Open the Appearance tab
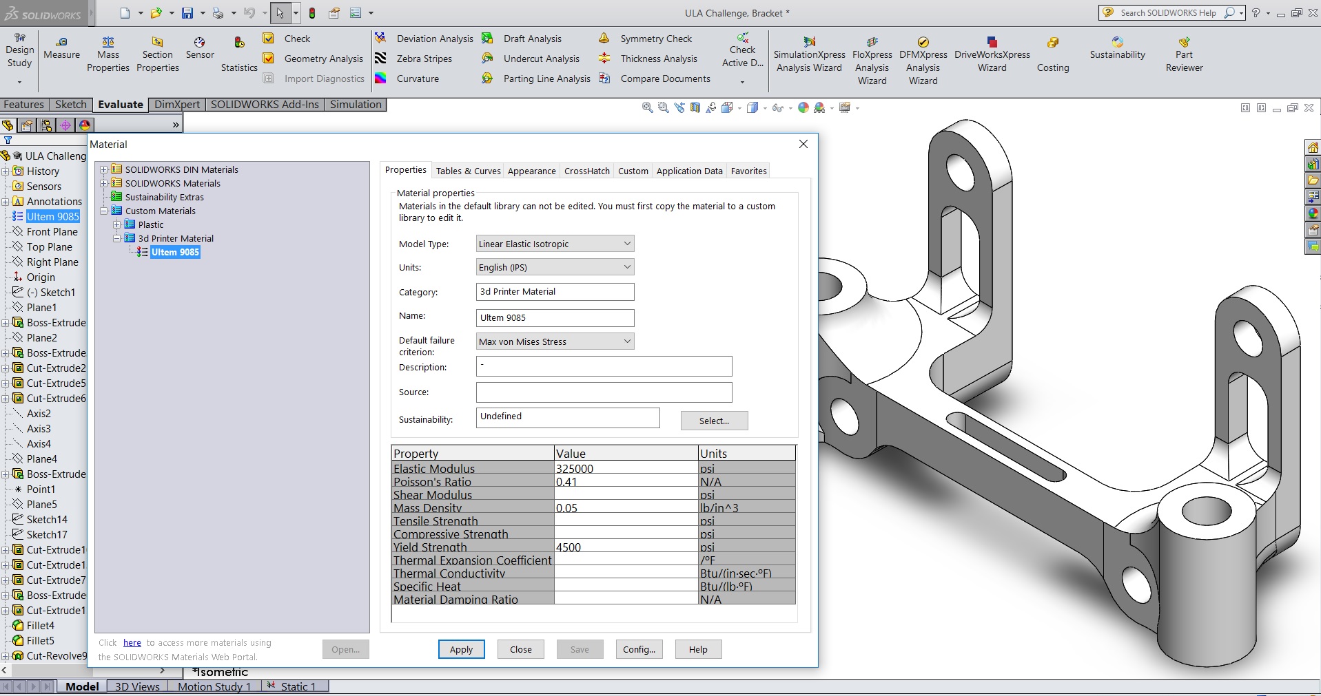This screenshot has height=696, width=1321. pyautogui.click(x=531, y=171)
